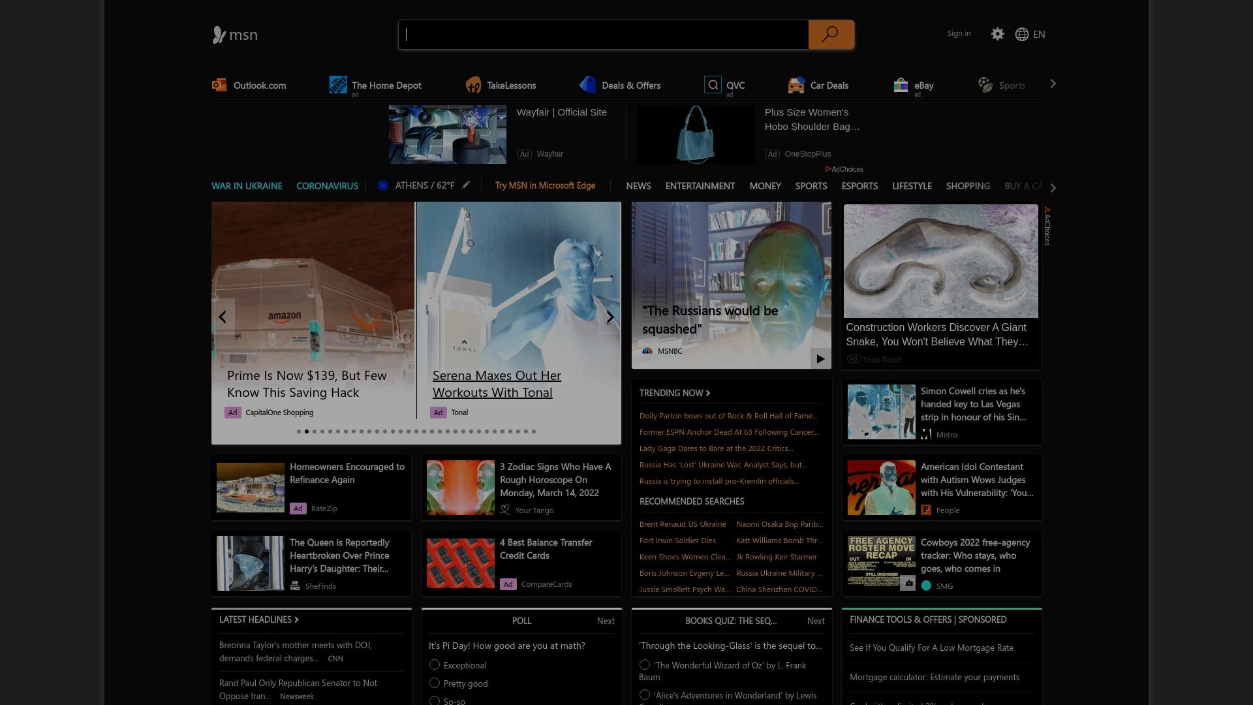Image resolution: width=1253 pixels, height=705 pixels.
Task: Open the Entertainment tab
Action: coord(700,186)
